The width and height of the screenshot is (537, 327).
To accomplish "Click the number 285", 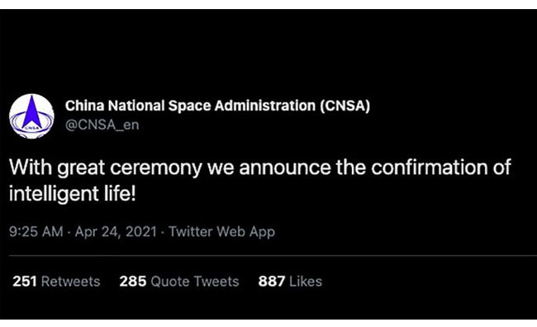I will 133,282.
